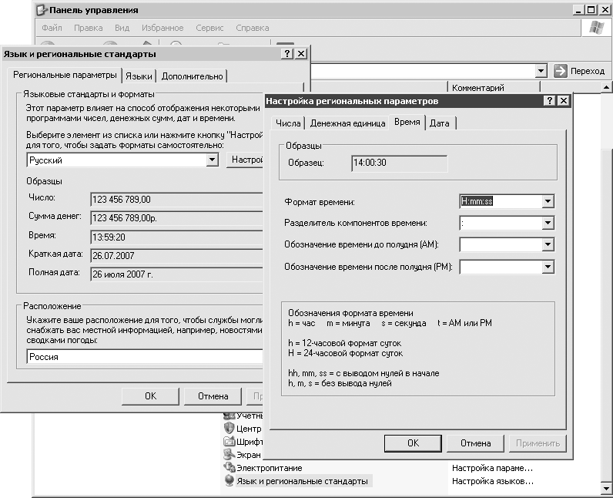Switch to the Дата tab
This screenshot has width=613, height=498.
click(x=440, y=123)
